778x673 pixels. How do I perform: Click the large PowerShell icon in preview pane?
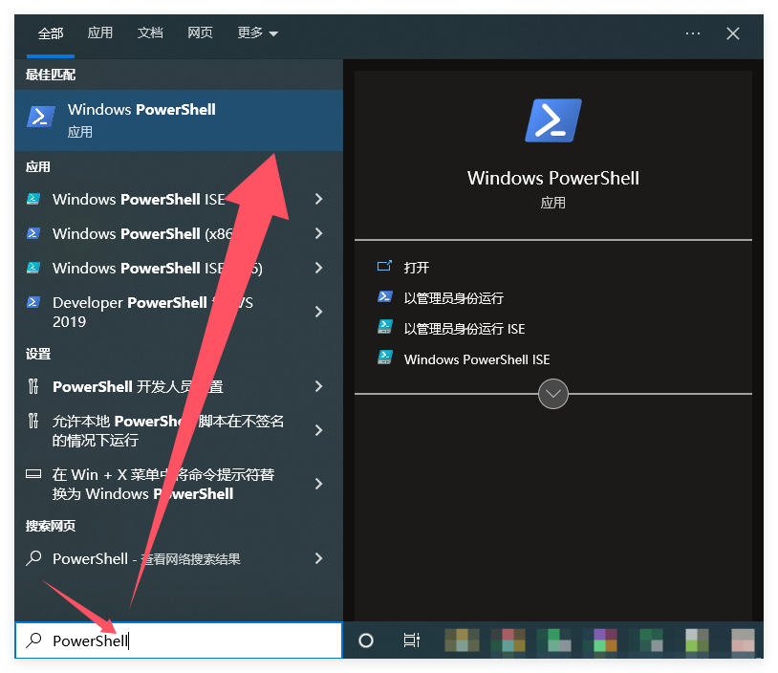[552, 120]
